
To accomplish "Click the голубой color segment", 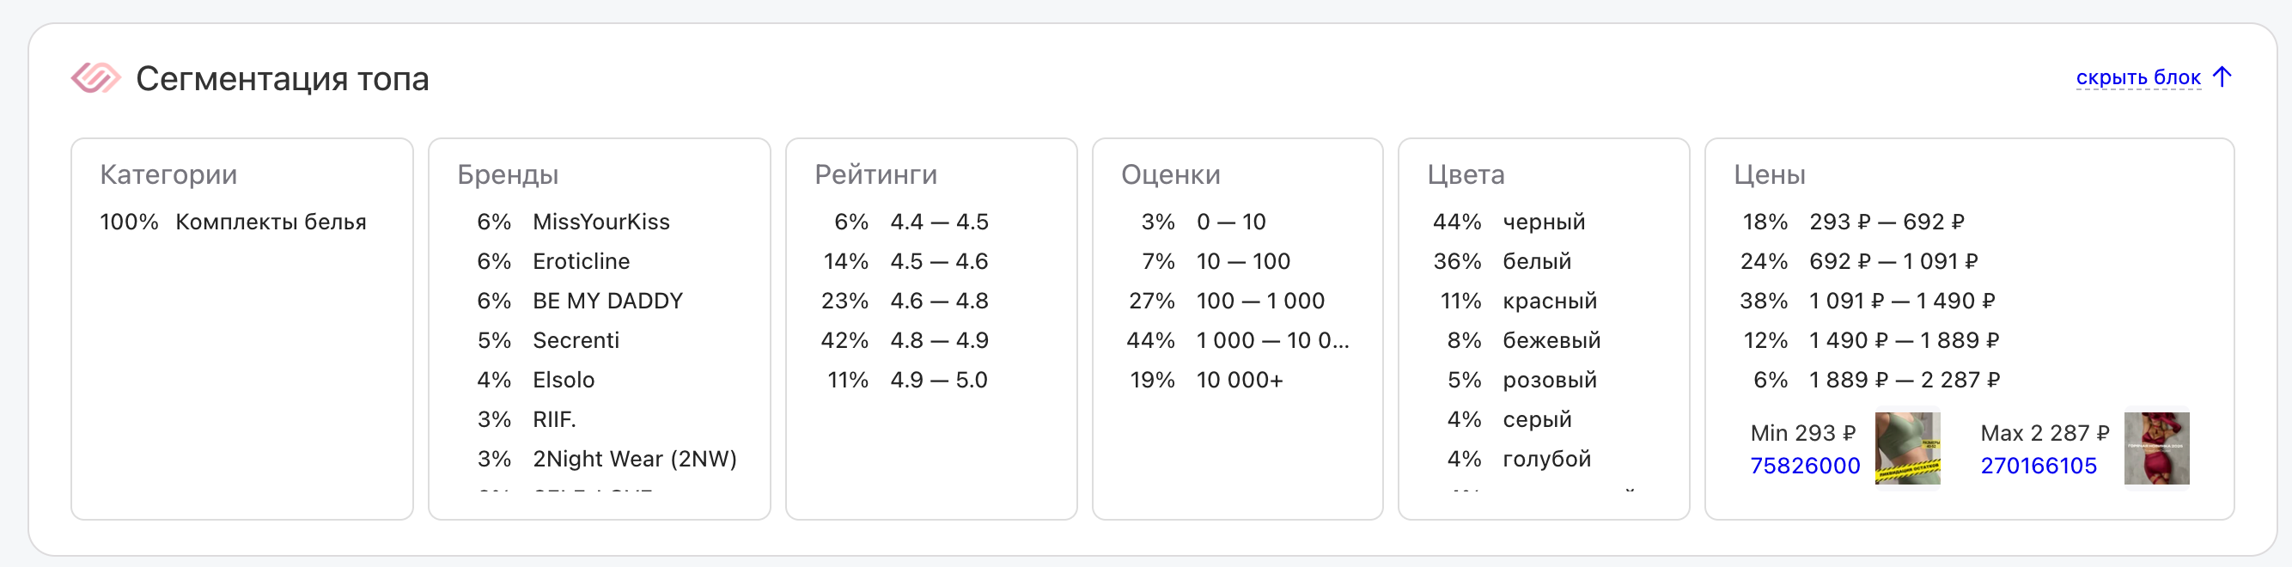I will pos(1546,460).
